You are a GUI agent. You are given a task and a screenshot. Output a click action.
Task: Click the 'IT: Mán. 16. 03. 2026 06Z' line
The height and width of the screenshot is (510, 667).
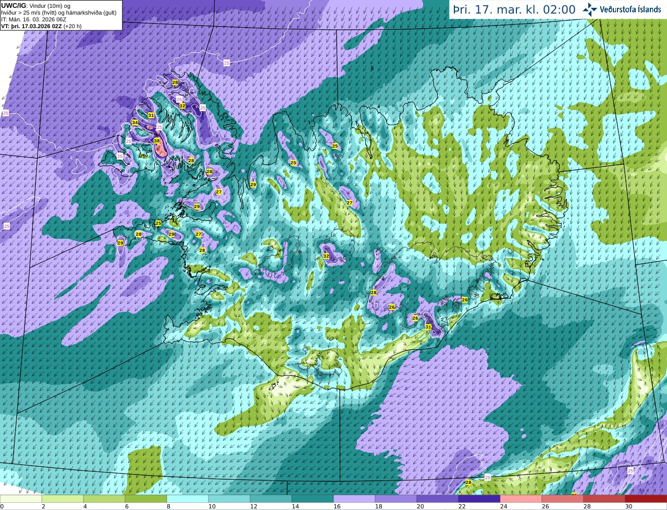[34, 19]
